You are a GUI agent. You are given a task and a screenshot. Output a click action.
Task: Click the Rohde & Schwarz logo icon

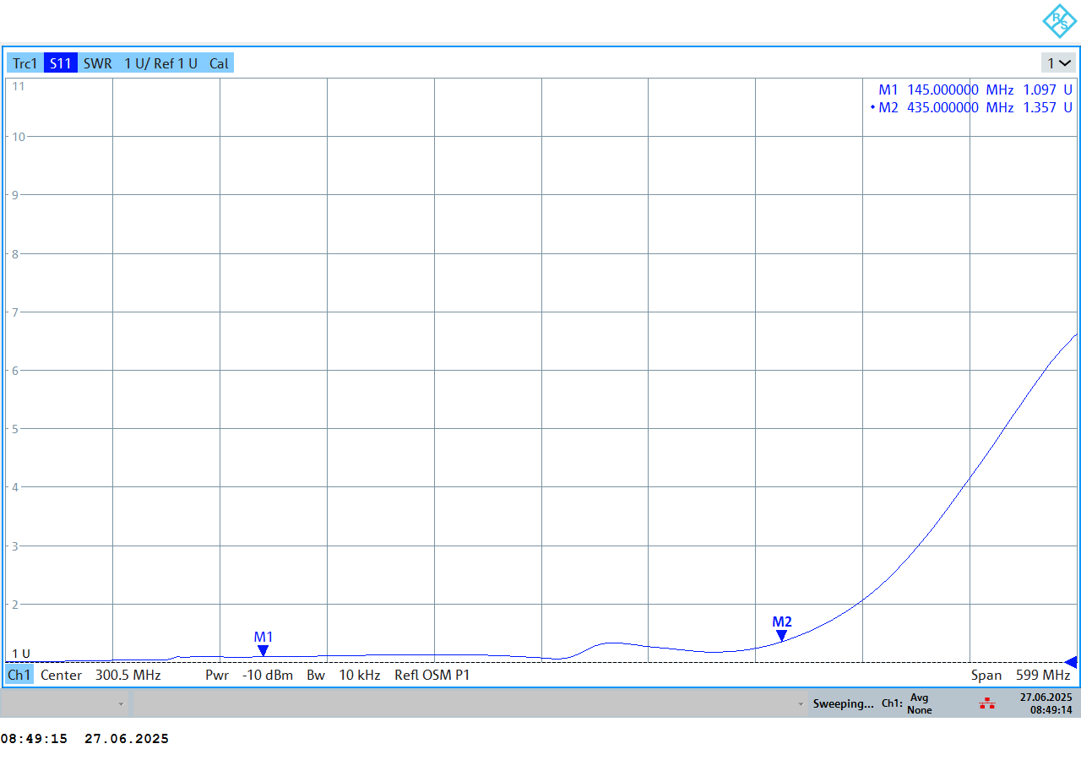(x=1058, y=21)
